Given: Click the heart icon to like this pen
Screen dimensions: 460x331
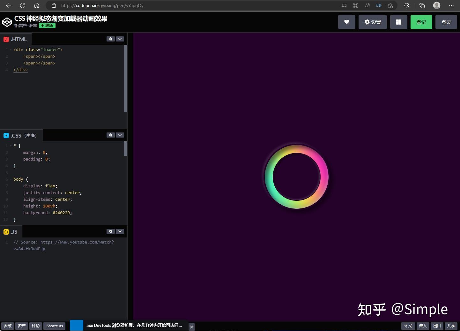Looking at the screenshot, I should pos(347,22).
